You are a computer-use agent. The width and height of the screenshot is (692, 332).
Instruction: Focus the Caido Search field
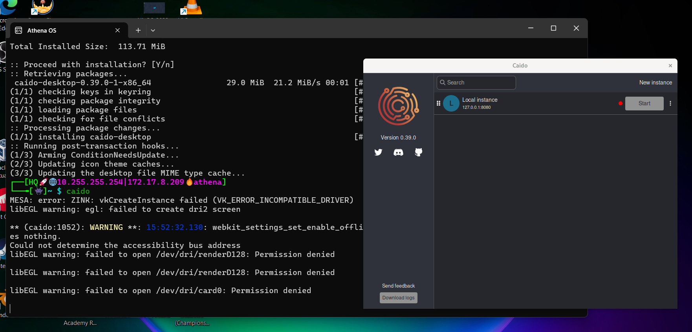[x=476, y=83]
